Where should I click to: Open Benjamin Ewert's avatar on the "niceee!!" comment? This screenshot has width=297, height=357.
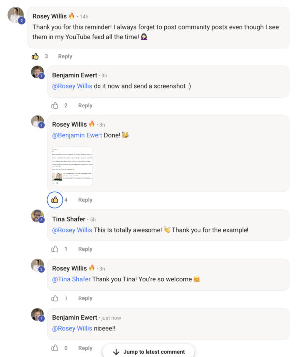click(x=37, y=315)
